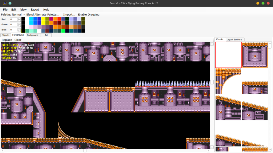Click level view horizontal scrollbar left arrow
This screenshot has height=153, width=273.
click(x=2, y=150)
